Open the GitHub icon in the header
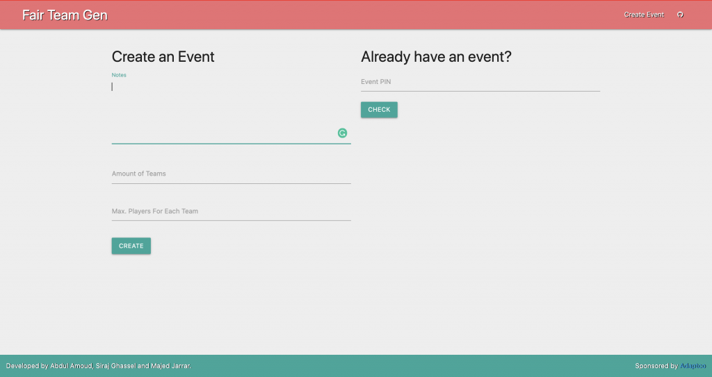 click(680, 15)
